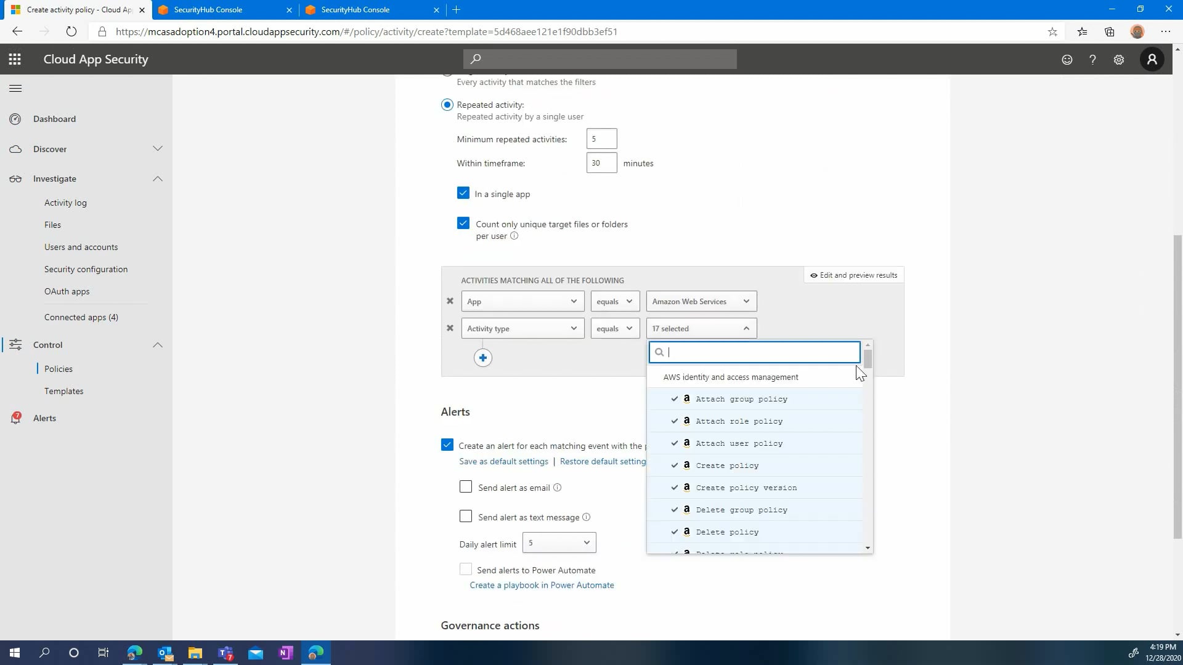Select the Daily alert limit dropdown

pyautogui.click(x=559, y=543)
